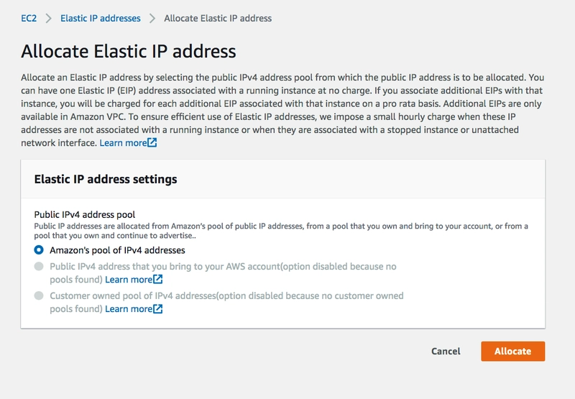Select the bring-your-own public IPv4 address radio
This screenshot has width=575, height=399.
click(39, 266)
